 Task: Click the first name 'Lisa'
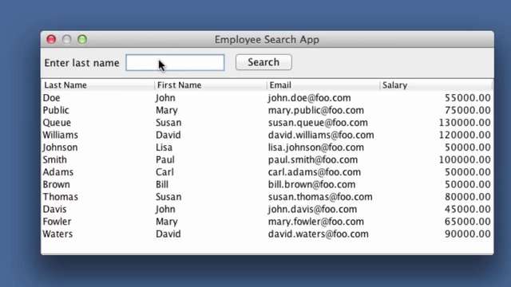tap(164, 147)
